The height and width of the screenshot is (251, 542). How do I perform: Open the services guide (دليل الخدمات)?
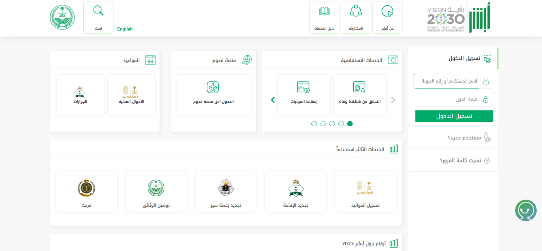[x=324, y=17]
